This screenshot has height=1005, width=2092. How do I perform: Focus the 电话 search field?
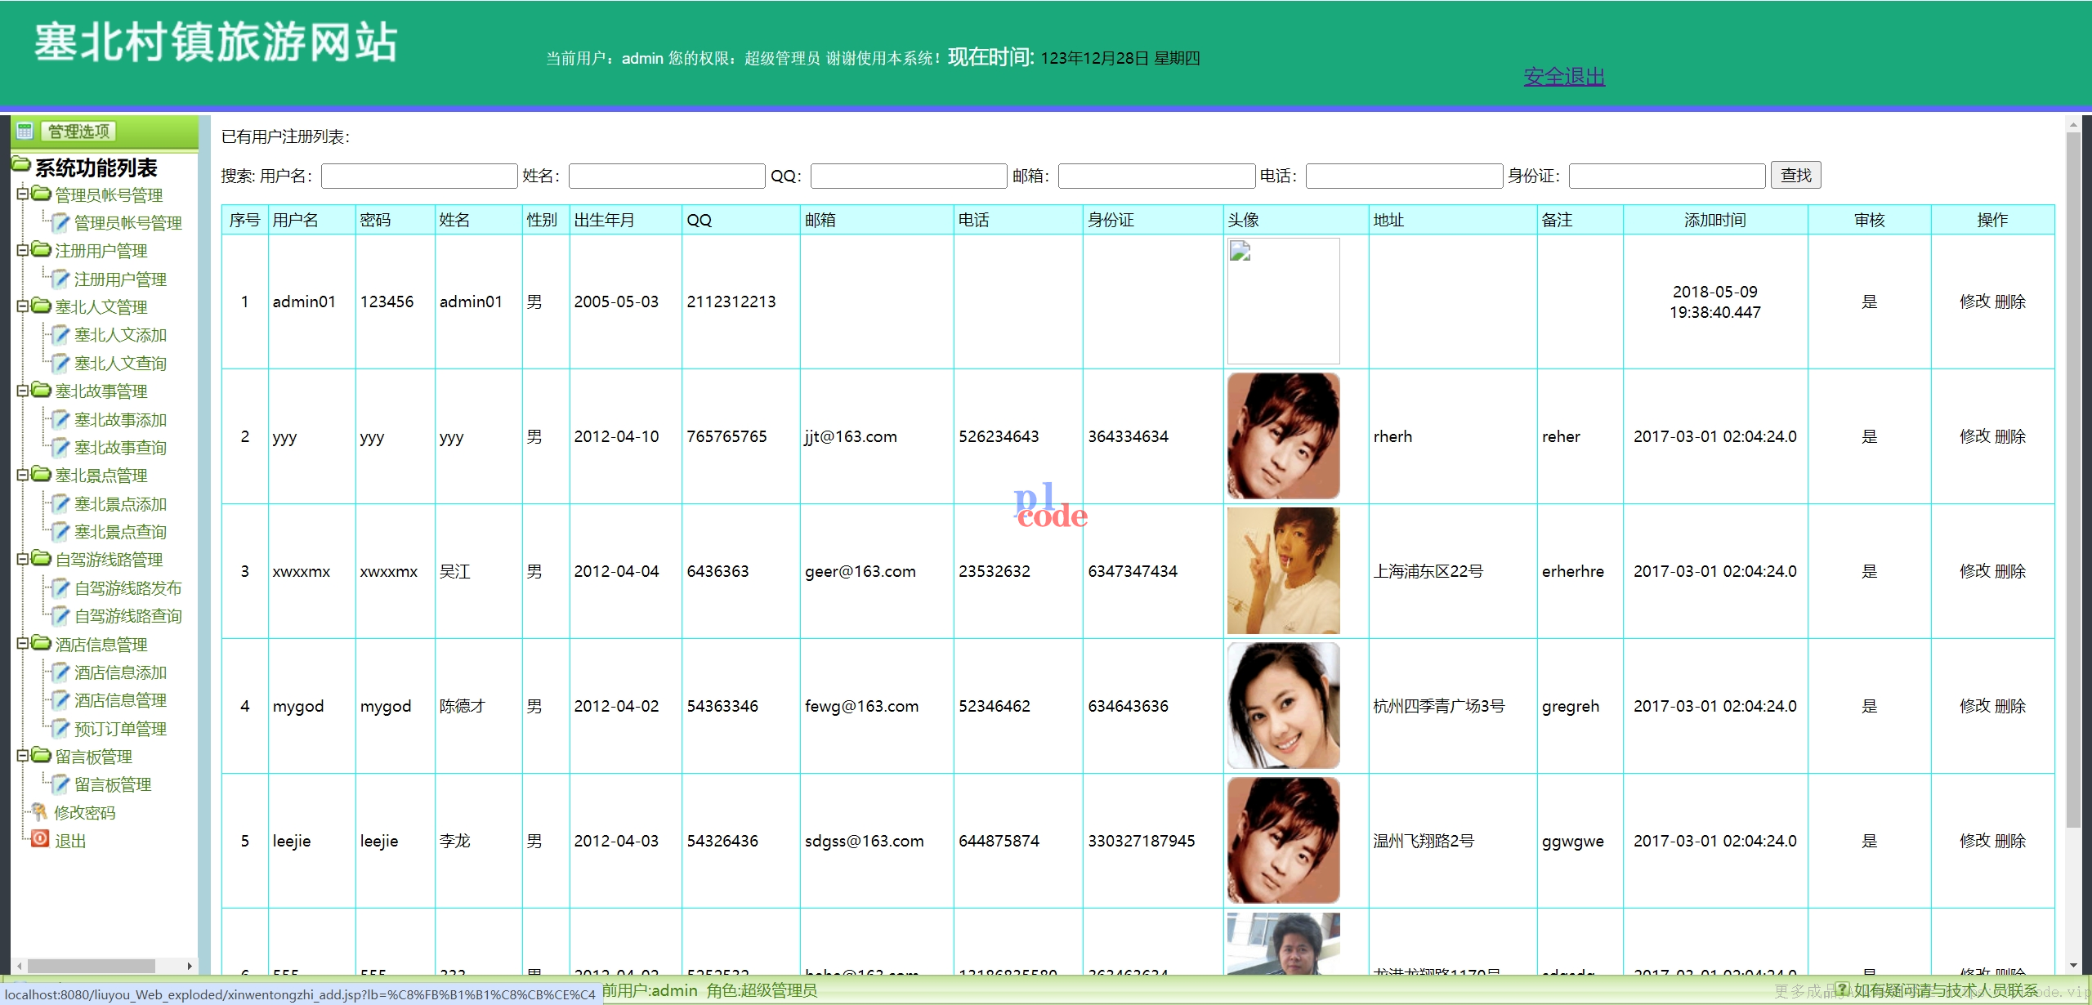[x=1404, y=176]
